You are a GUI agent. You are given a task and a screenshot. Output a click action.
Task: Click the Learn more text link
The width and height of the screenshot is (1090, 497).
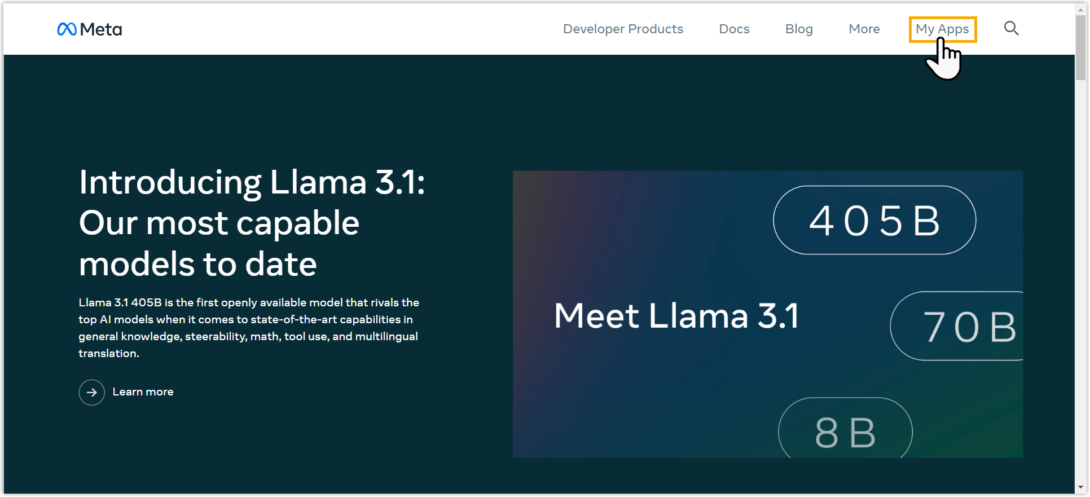click(x=143, y=392)
